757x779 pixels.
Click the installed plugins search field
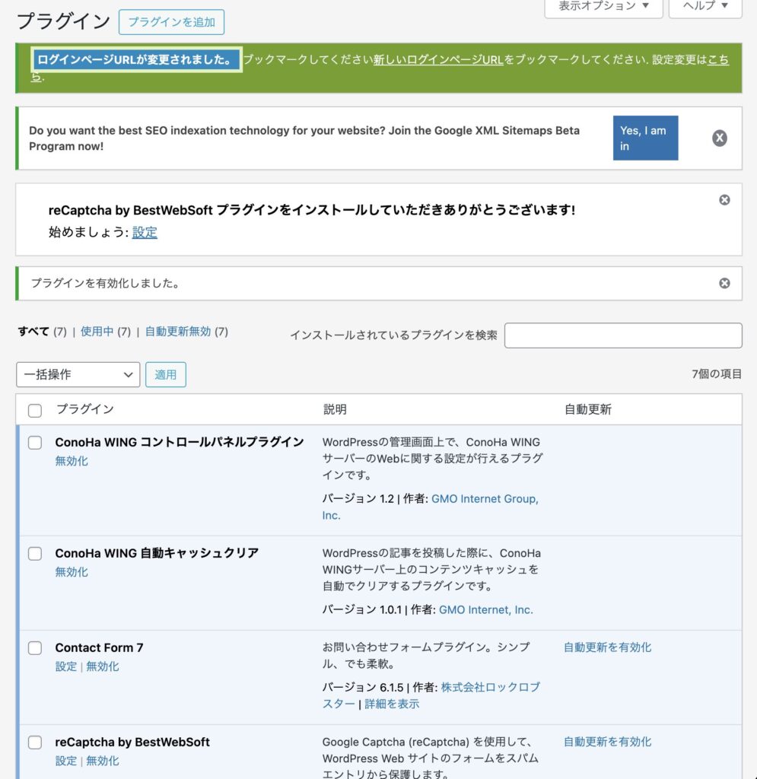click(622, 335)
